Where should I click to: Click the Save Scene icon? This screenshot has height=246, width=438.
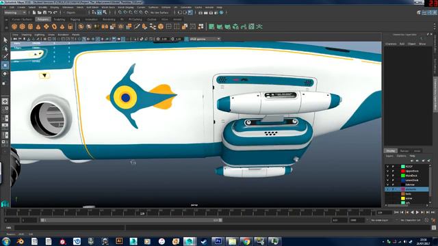44,12
